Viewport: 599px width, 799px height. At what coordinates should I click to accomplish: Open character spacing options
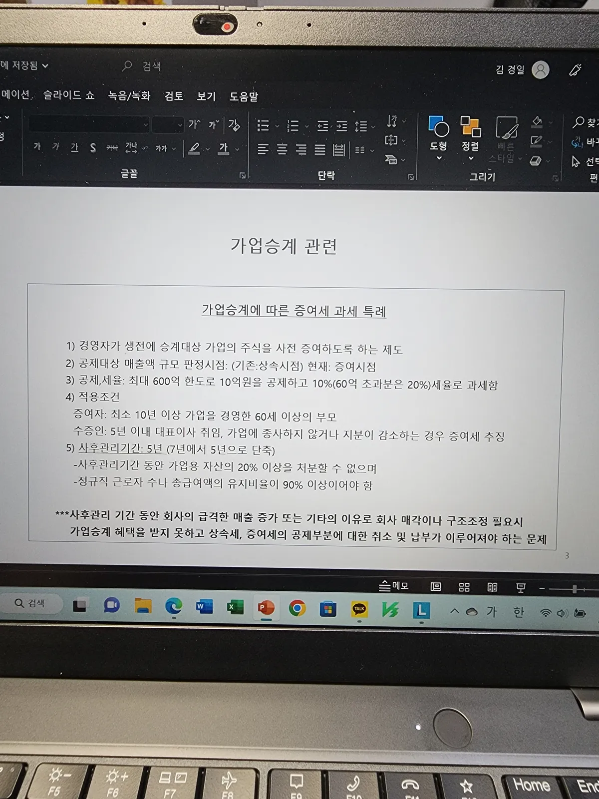[136, 147]
